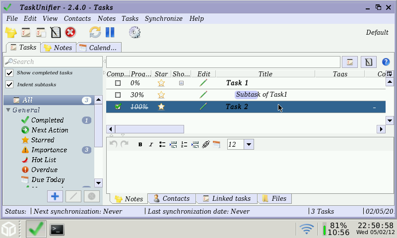
Task: Click the redo arrow in note editor
Action: 125,144
